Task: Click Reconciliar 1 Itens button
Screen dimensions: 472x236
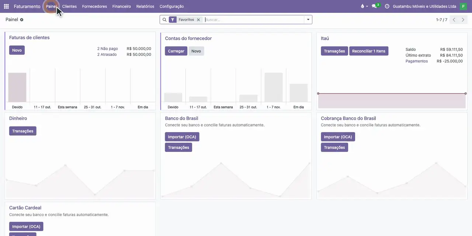Action: click(369, 51)
